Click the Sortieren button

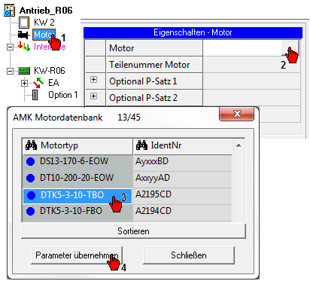[133, 231]
